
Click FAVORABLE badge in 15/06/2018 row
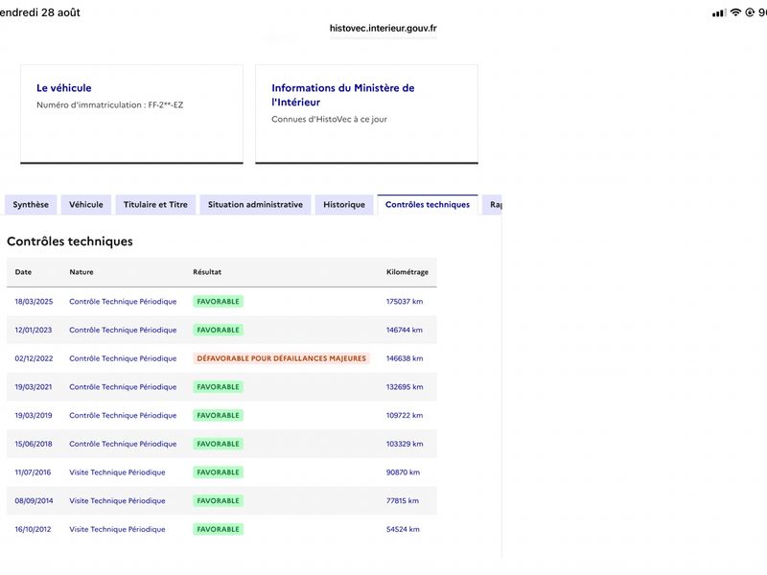point(219,444)
